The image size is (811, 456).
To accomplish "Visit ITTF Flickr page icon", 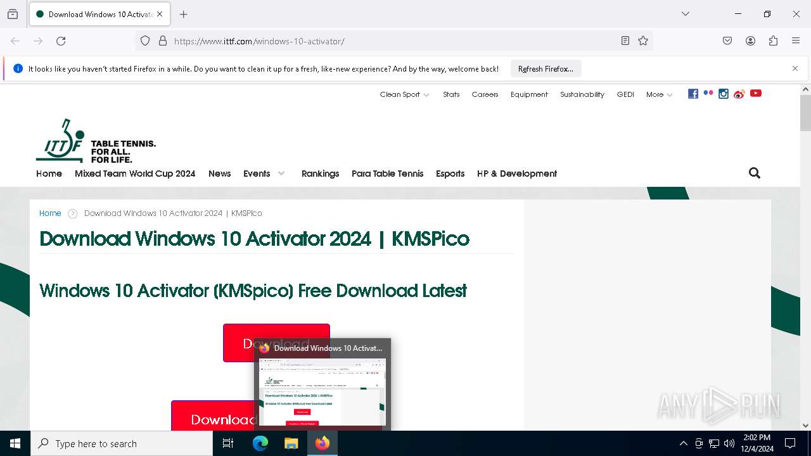I will point(708,93).
